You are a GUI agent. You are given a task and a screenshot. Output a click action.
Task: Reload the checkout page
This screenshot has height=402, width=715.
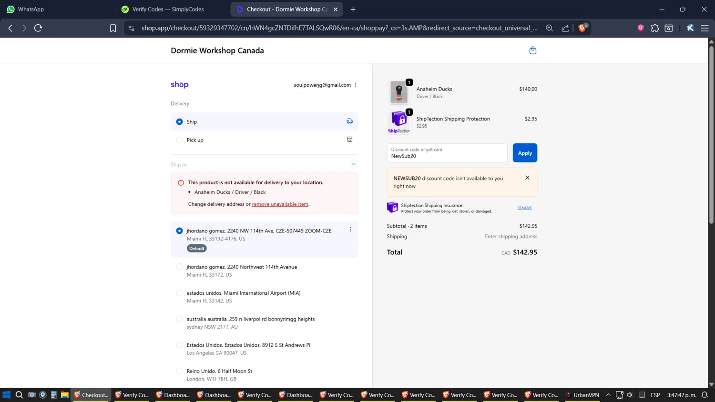(38, 28)
